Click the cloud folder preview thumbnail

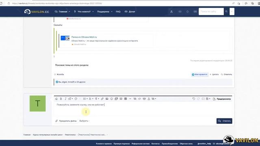(65, 38)
